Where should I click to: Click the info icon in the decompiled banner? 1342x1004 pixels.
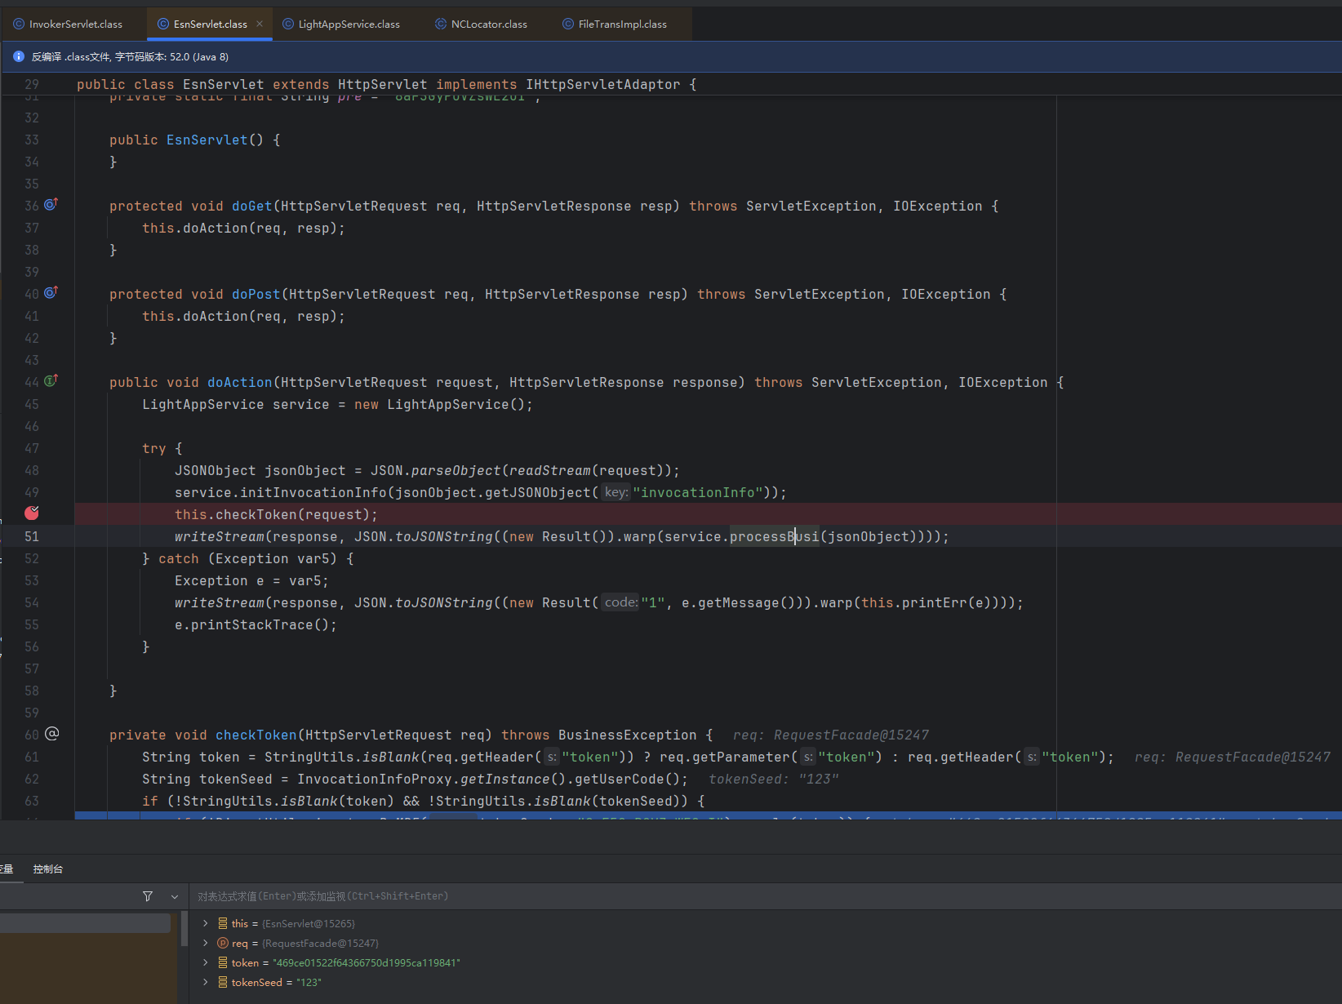pos(19,56)
